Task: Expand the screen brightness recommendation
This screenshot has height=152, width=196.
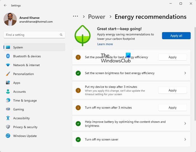Action: (185, 73)
